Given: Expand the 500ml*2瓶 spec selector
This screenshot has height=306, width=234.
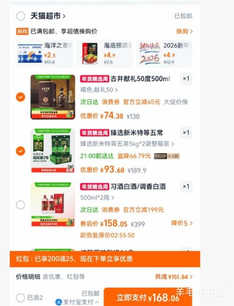Looking at the screenshot, I should 97,198.
